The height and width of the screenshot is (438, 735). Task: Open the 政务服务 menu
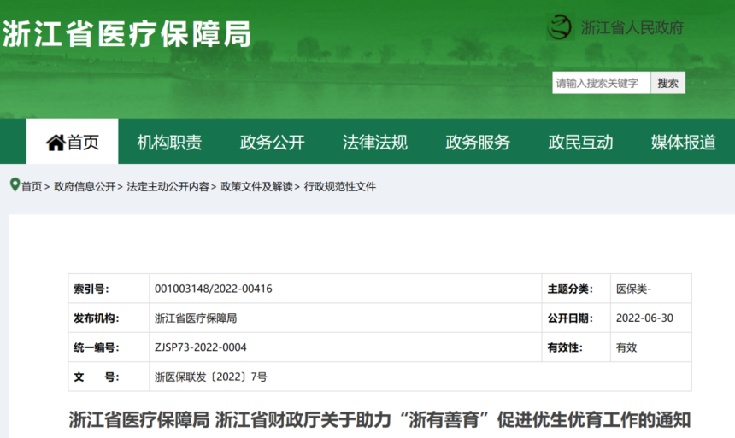[x=478, y=143]
